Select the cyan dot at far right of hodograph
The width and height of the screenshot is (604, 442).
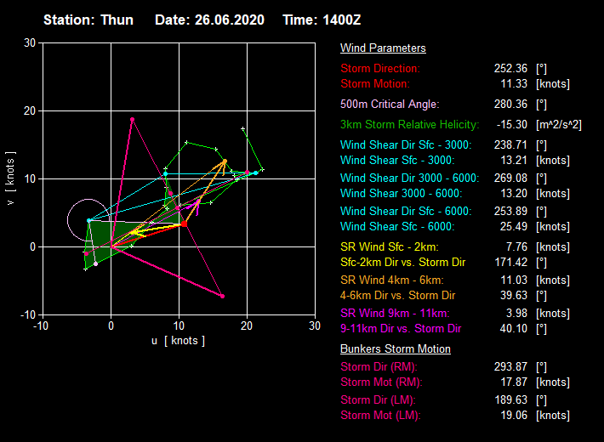point(255,173)
